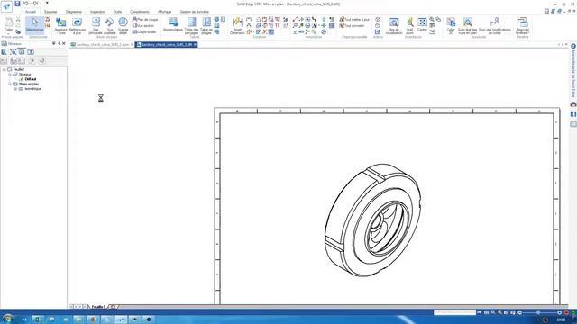Open the Gestion de données tab
The width and height of the screenshot is (577, 324).
(x=195, y=12)
